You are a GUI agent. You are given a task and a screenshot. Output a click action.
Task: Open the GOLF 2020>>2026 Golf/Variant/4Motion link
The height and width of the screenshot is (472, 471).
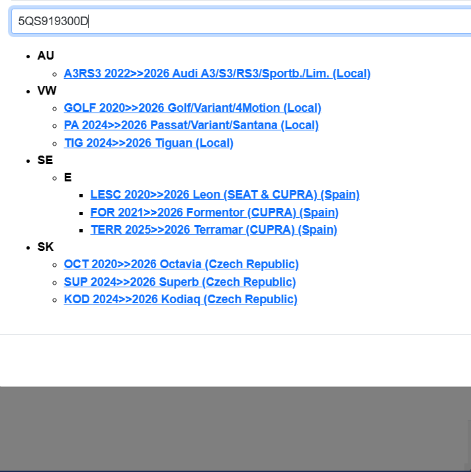[x=193, y=108]
